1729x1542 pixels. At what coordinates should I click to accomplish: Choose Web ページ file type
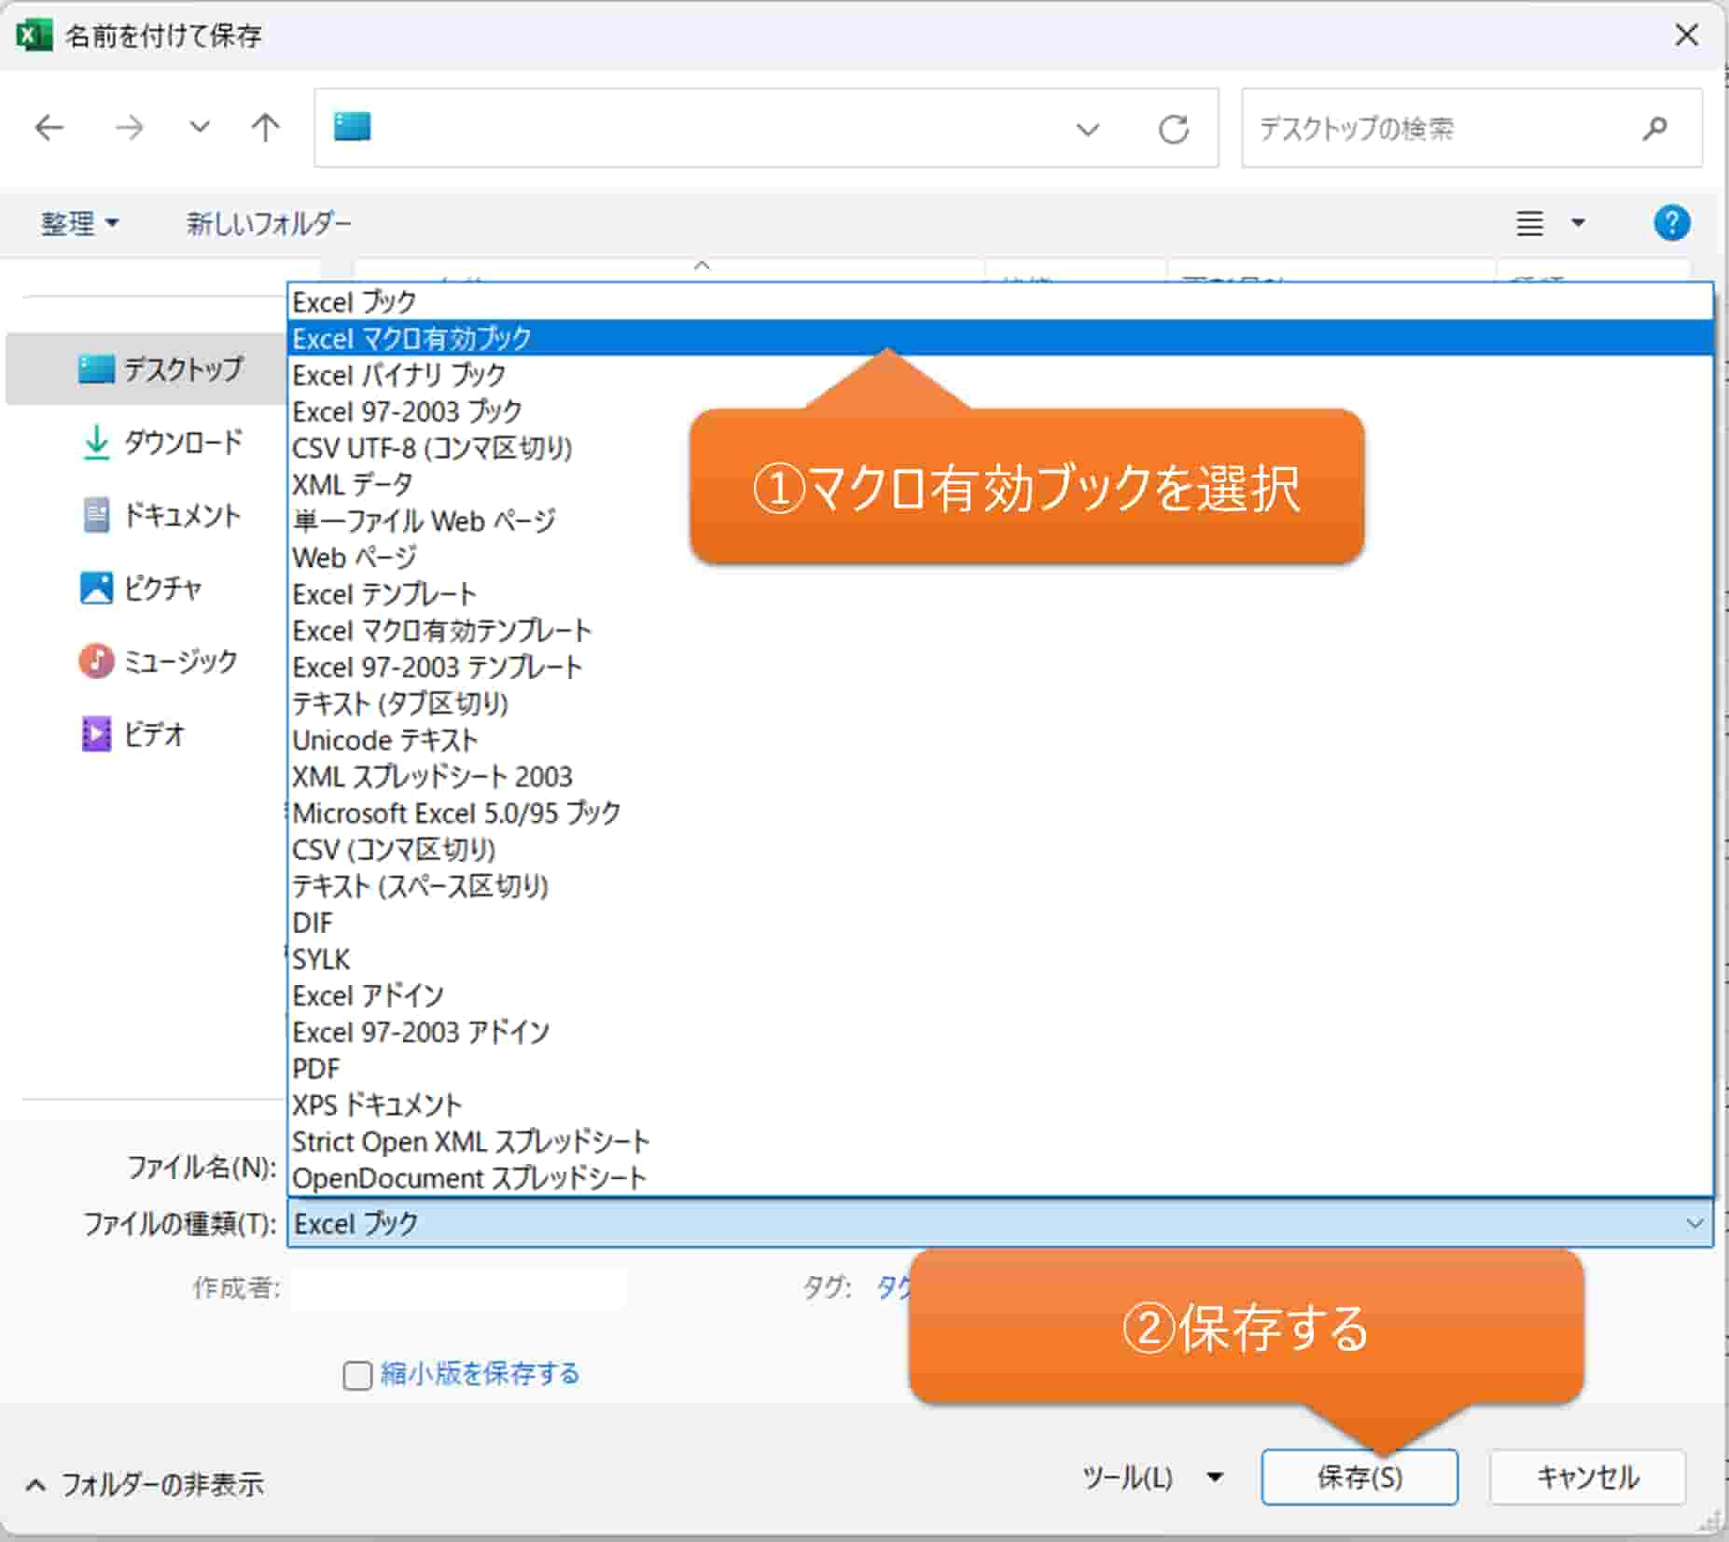pos(1000,557)
